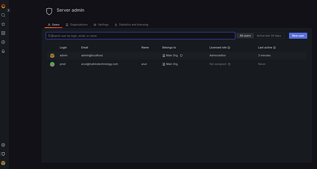Image resolution: width=317 pixels, height=169 pixels.
Task: Click arun@mahiratechnology.com email cell
Action: click(x=100, y=64)
